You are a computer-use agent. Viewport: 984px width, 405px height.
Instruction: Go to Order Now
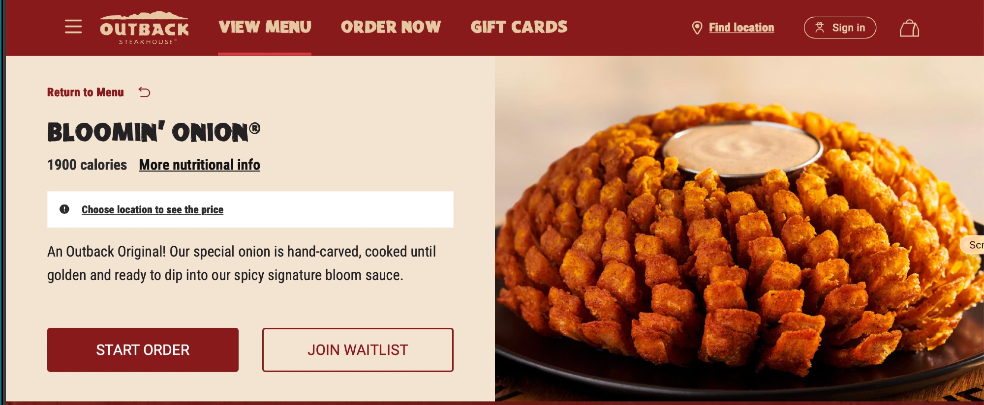tap(391, 27)
